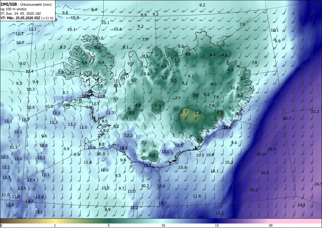Click the 8.8 value on the southwest peninsula

click(101, 144)
